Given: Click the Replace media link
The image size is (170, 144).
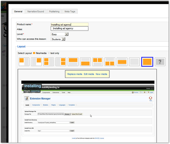Looking at the screenshot, I should 75,74.
